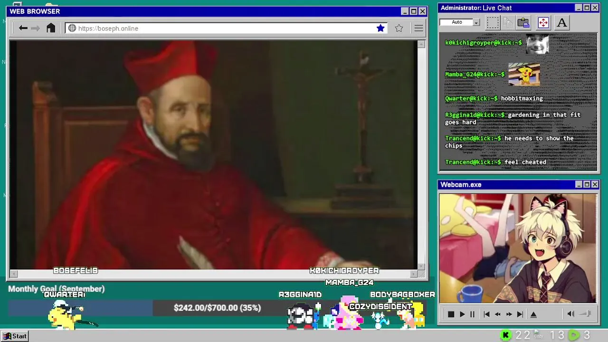The height and width of the screenshot is (342, 608).
Task: Click the R3ggina1d@kick username in chat
Action: [x=475, y=115]
